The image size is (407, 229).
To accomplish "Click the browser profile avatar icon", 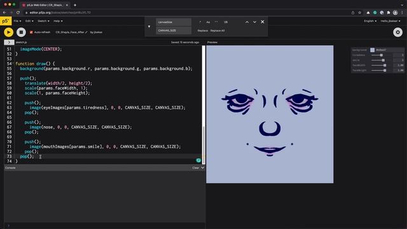I will point(395,13).
